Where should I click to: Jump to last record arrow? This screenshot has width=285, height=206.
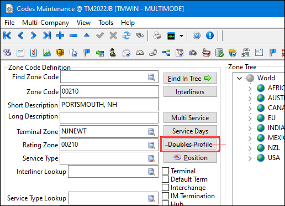(x=47, y=35)
